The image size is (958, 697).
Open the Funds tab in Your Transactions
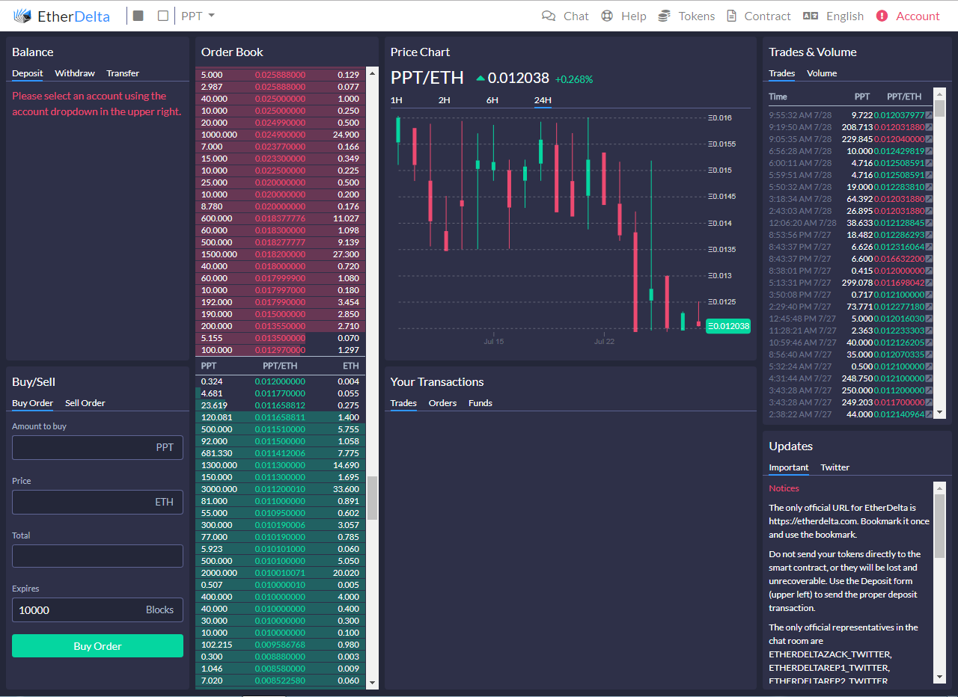coord(480,403)
